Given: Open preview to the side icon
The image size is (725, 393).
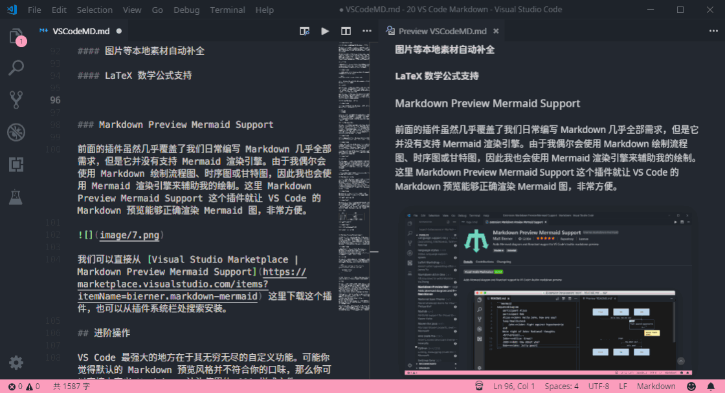Looking at the screenshot, I should click(304, 31).
